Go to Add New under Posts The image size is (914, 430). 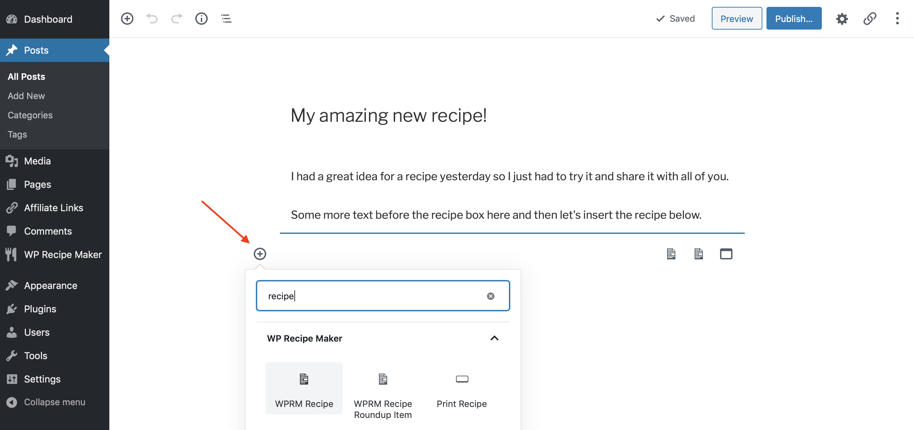[x=26, y=96]
